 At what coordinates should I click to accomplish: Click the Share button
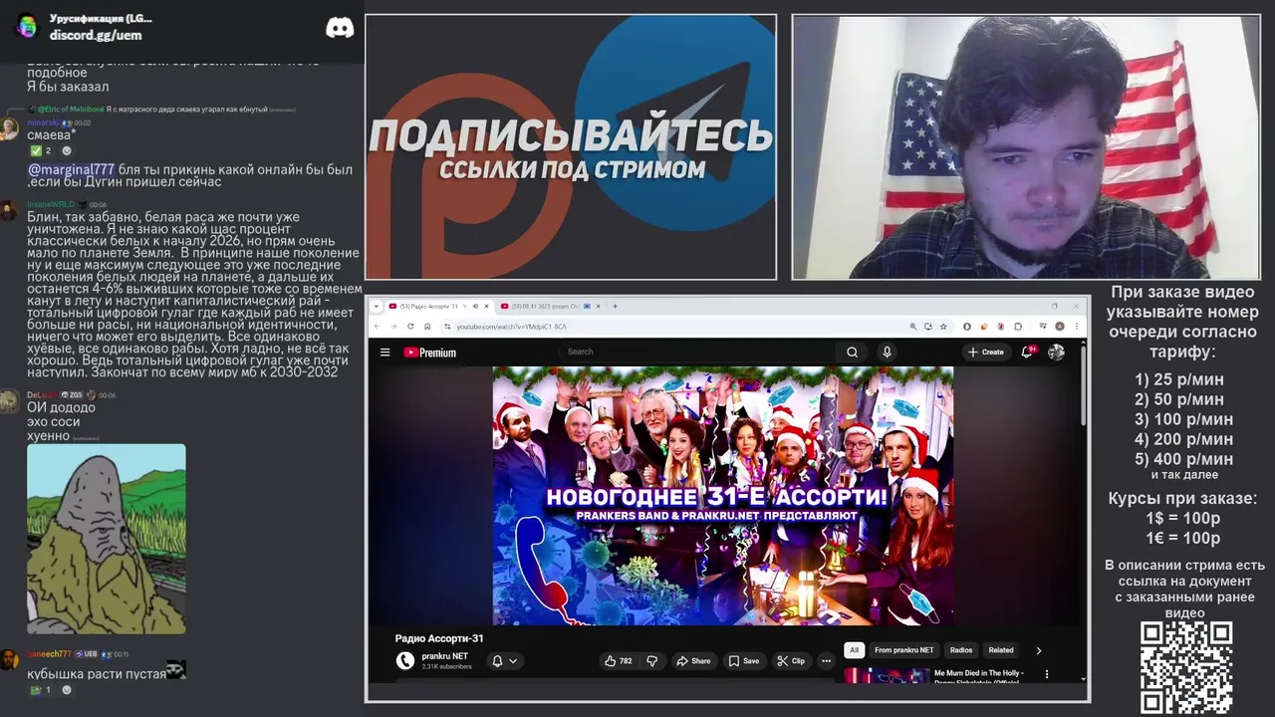point(693,660)
